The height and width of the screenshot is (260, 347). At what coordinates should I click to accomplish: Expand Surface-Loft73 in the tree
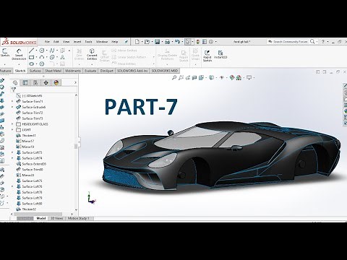[12, 152]
